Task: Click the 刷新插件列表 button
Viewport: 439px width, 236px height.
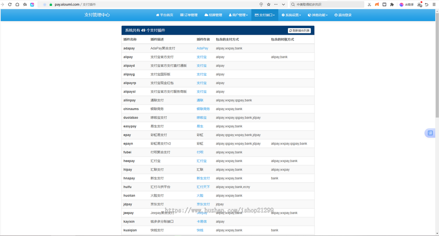Action: [x=299, y=31]
